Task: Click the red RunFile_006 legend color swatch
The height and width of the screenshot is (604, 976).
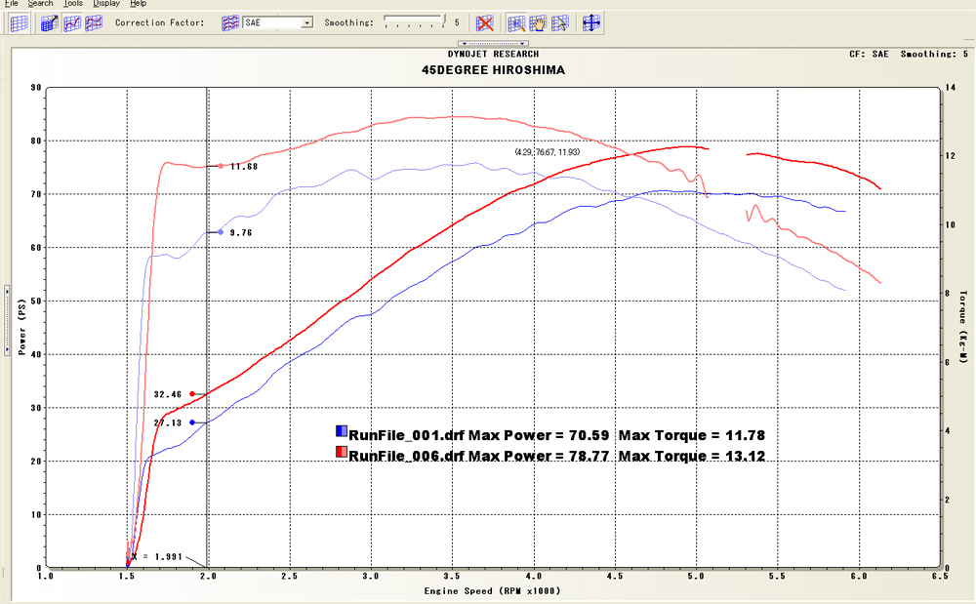Action: 341,454
